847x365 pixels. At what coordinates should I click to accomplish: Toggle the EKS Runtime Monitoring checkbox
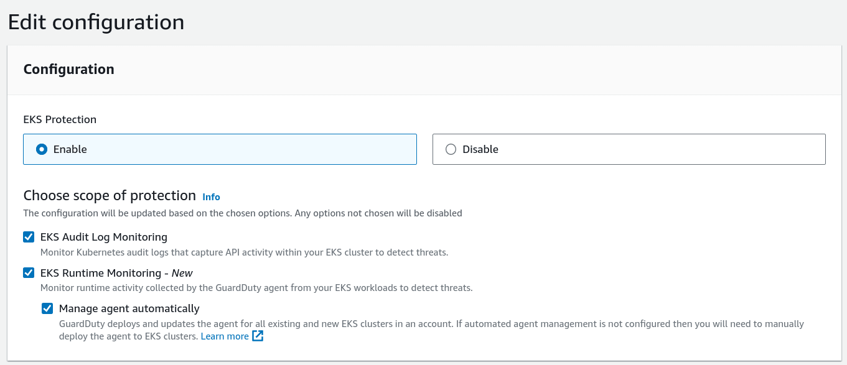pyautogui.click(x=29, y=273)
